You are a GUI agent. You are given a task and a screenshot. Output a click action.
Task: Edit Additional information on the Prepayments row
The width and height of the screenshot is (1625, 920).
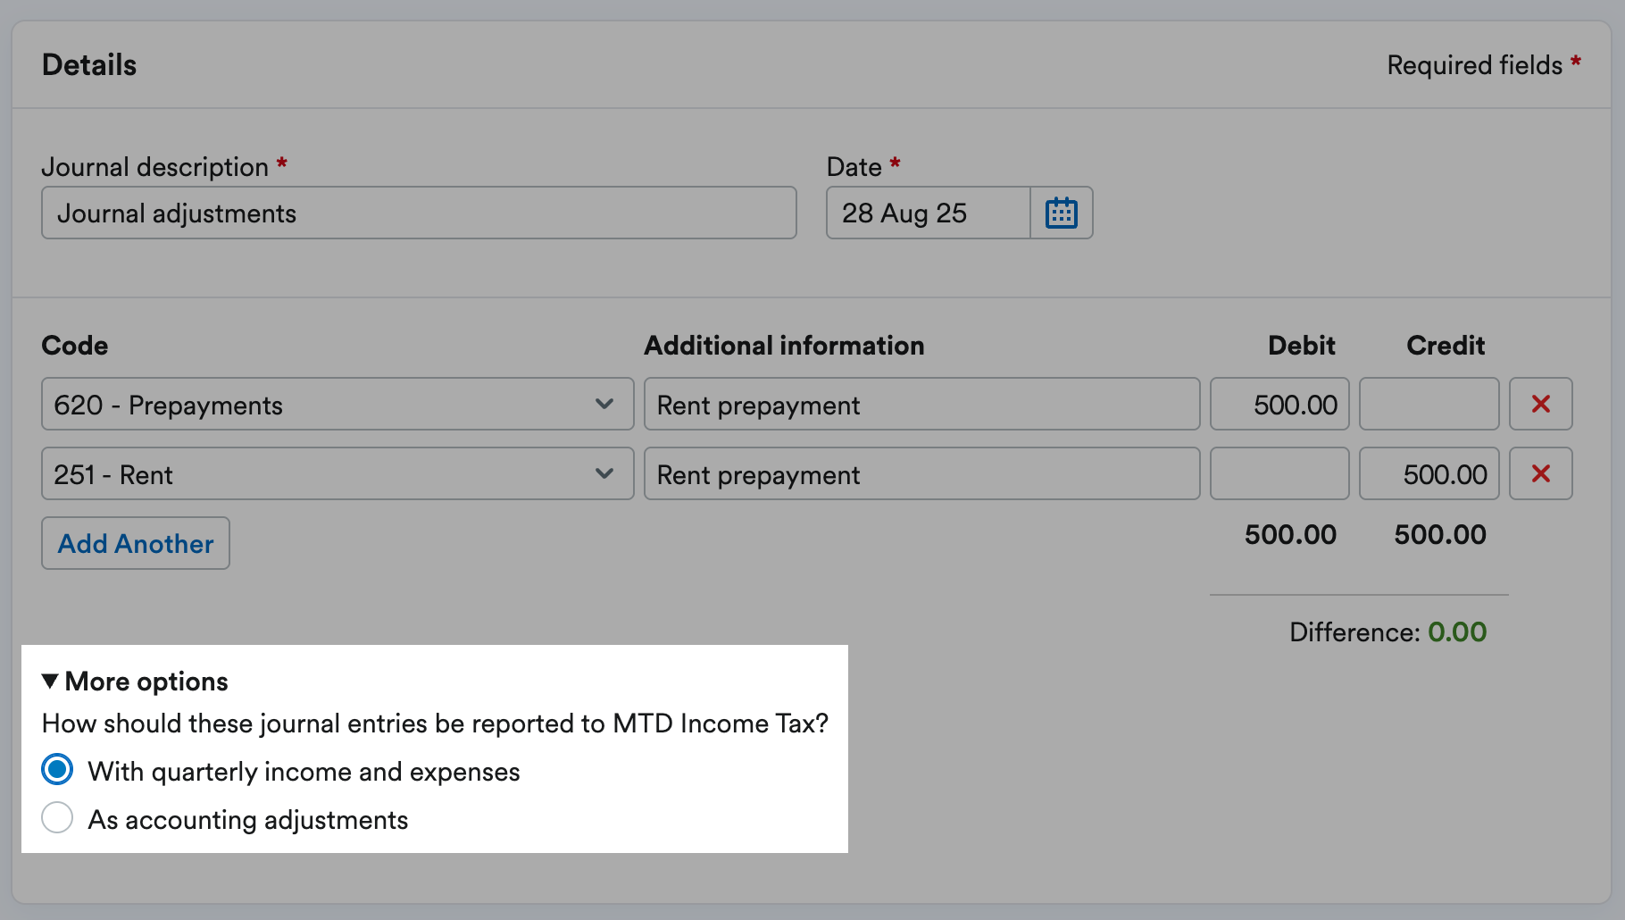(x=921, y=404)
